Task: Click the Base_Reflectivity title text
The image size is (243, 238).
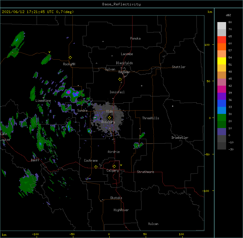Action: coord(121,4)
